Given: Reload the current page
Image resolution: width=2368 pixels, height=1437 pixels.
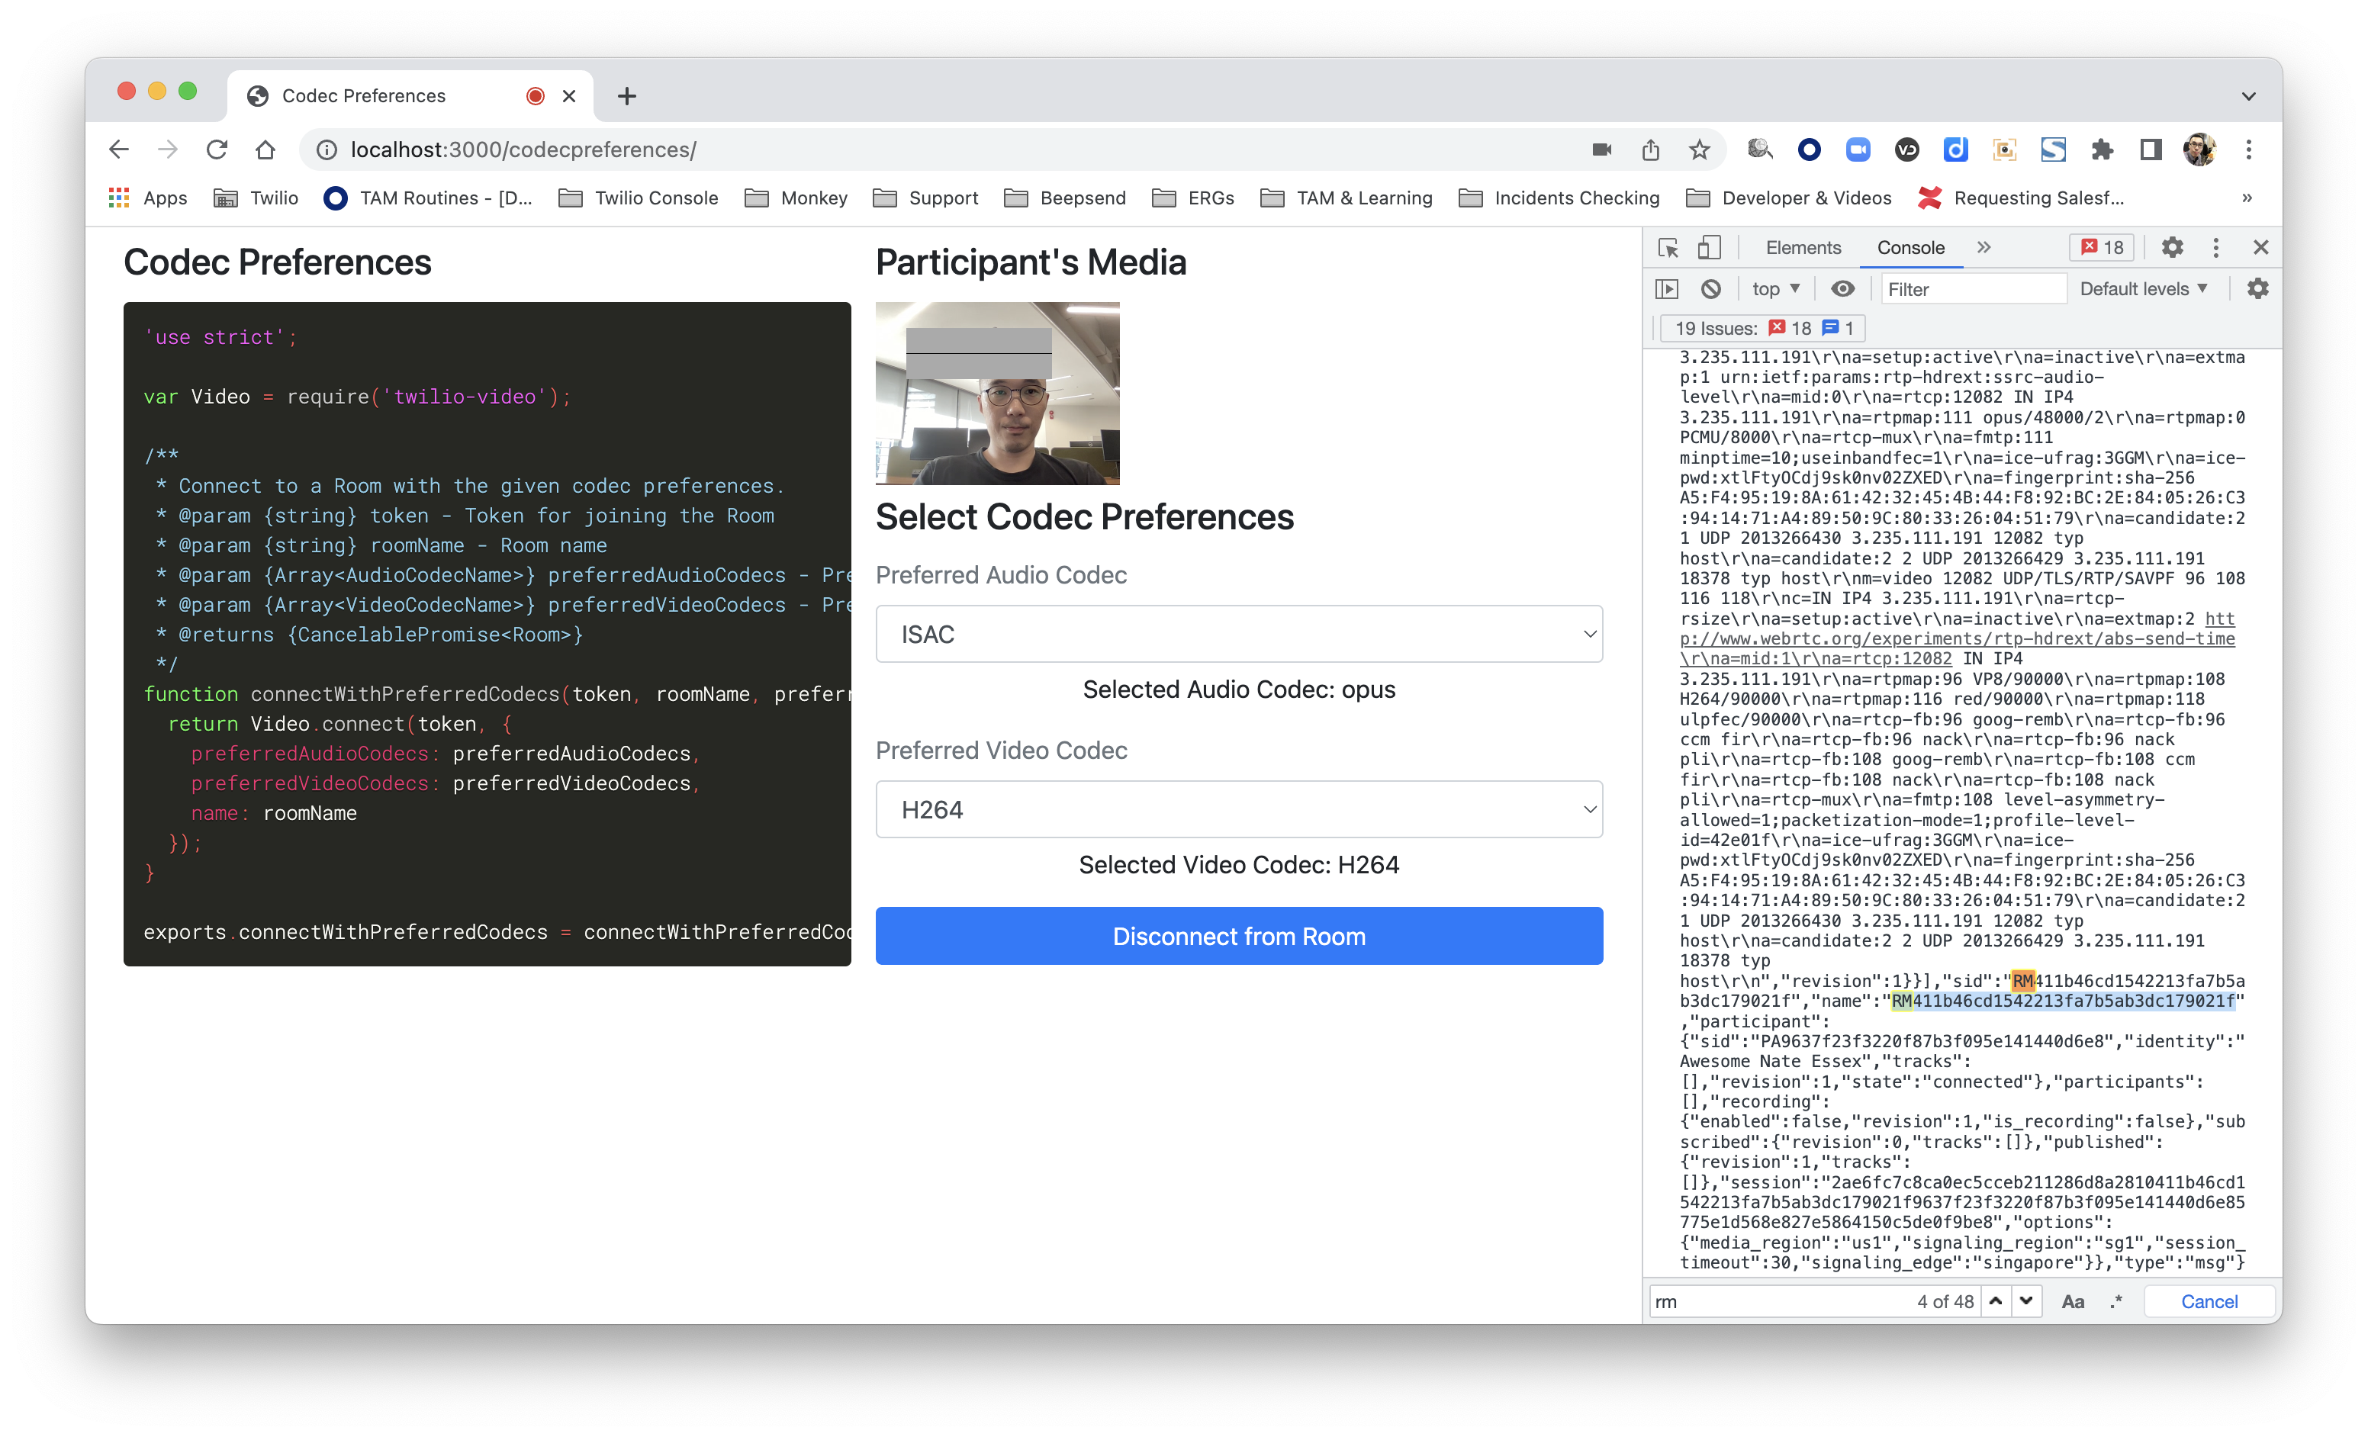Looking at the screenshot, I should coord(217,149).
